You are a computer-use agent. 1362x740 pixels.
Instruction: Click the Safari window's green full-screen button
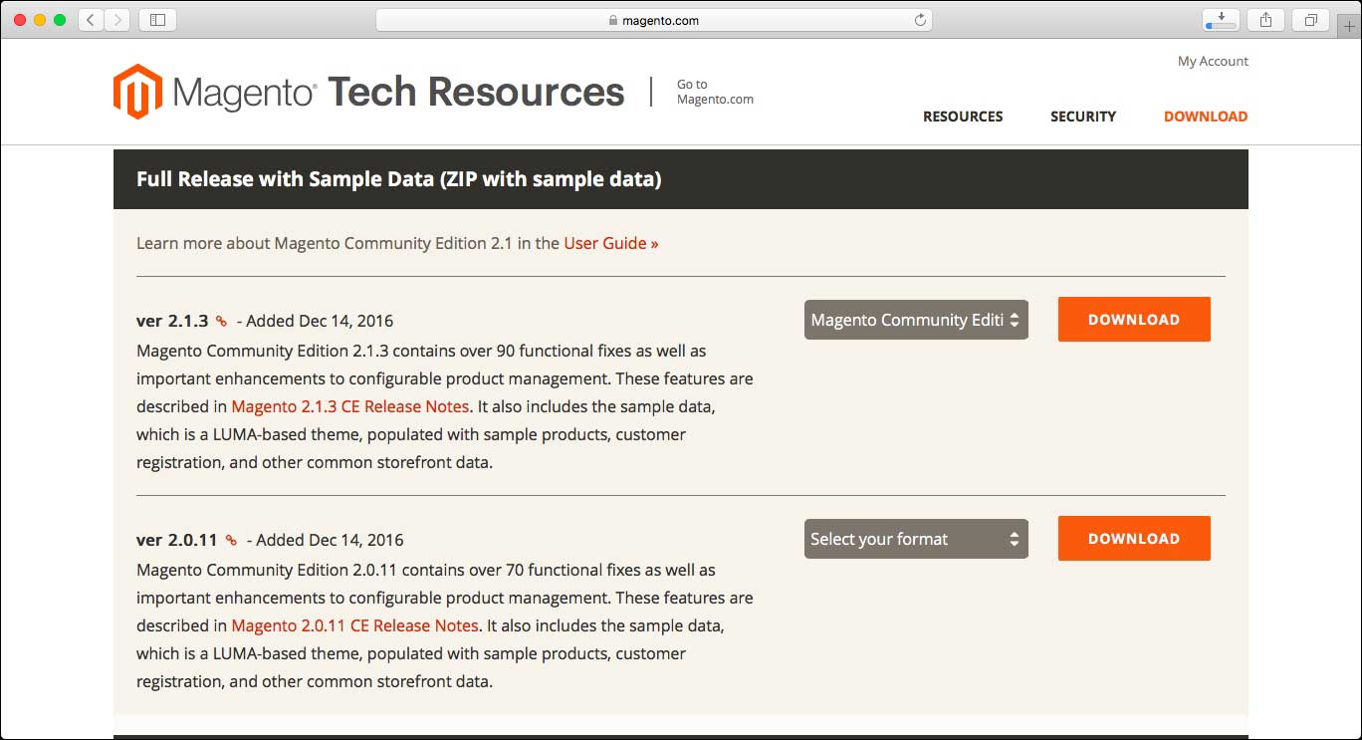click(60, 20)
